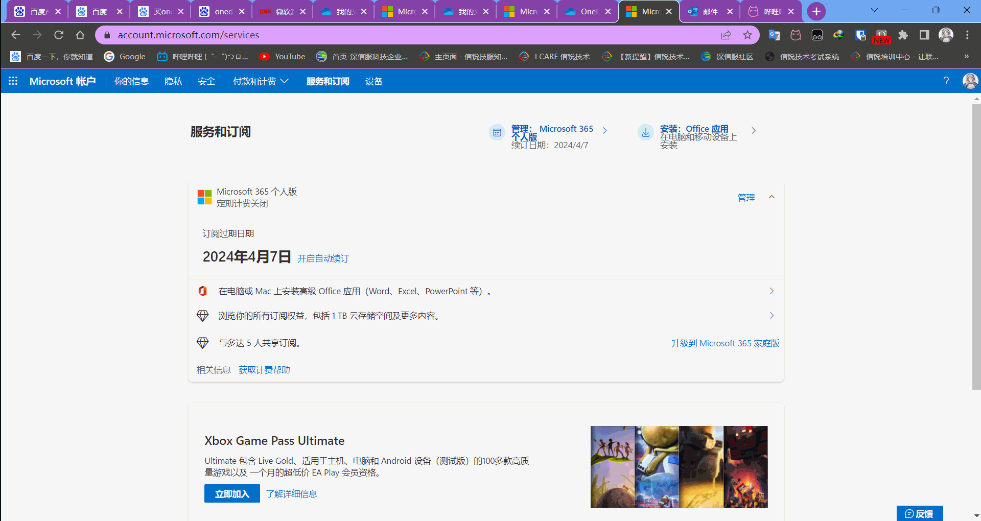Toggle the browser side panel icon

[x=924, y=35]
